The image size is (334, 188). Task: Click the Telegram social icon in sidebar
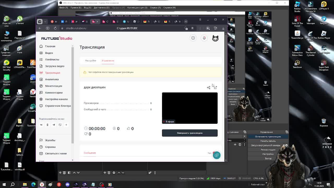[x=54, y=125]
